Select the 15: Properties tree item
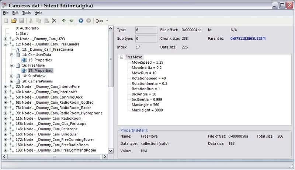This screenshot has width=295, height=170. click(x=39, y=60)
